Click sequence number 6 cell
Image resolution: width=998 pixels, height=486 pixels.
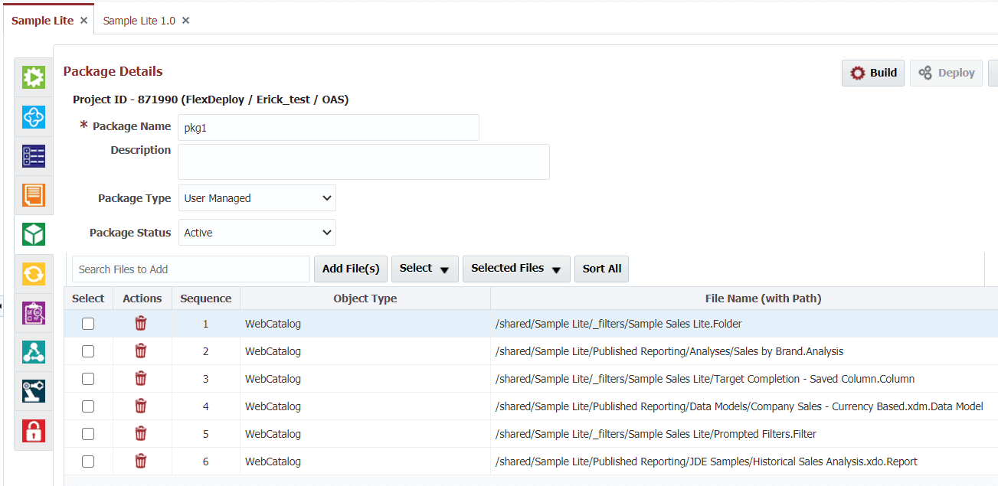(206, 462)
